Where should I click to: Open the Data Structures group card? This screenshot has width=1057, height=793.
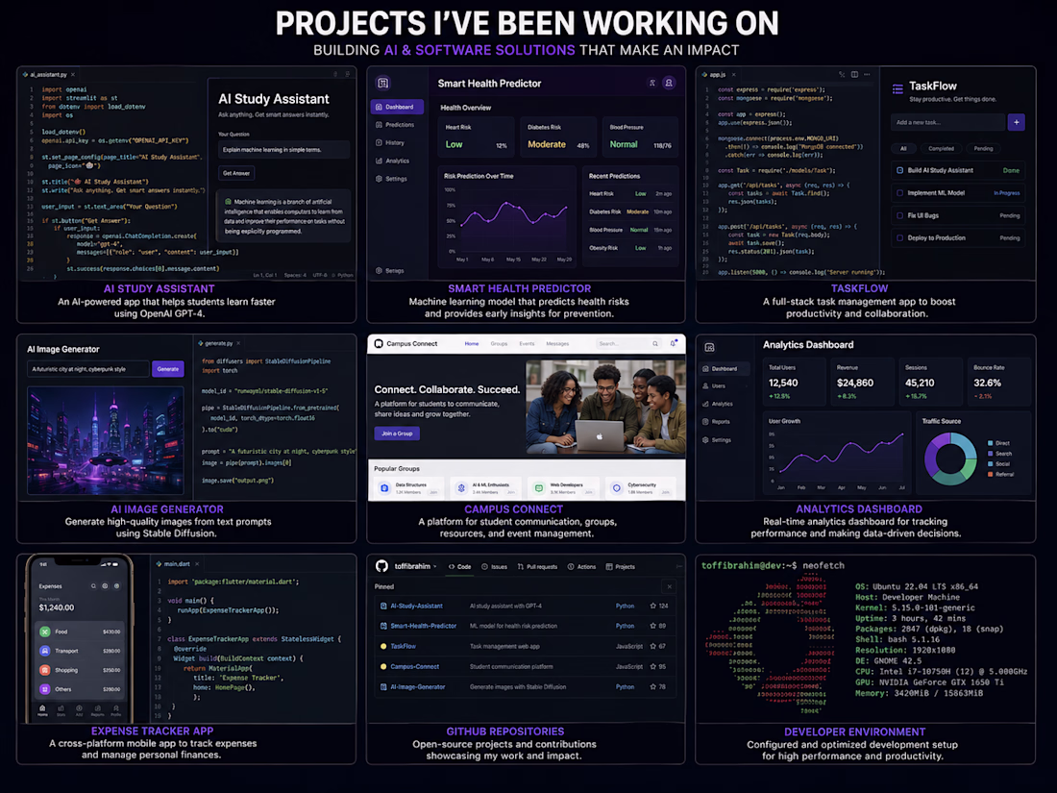click(409, 487)
